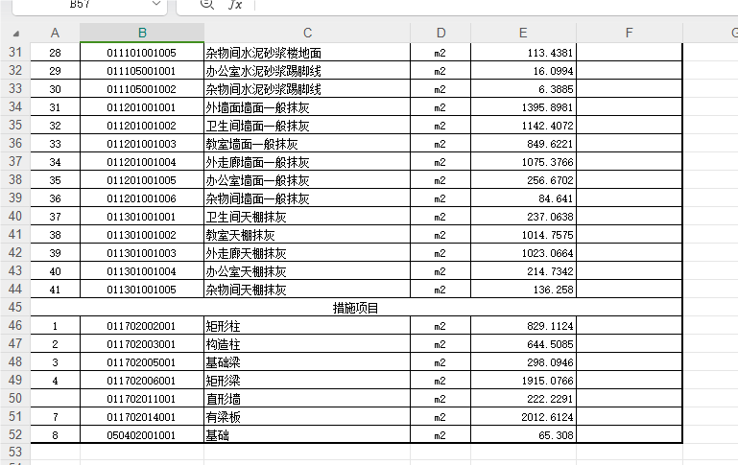Click value 84.641
This screenshot has height=465, width=738.
point(523,198)
